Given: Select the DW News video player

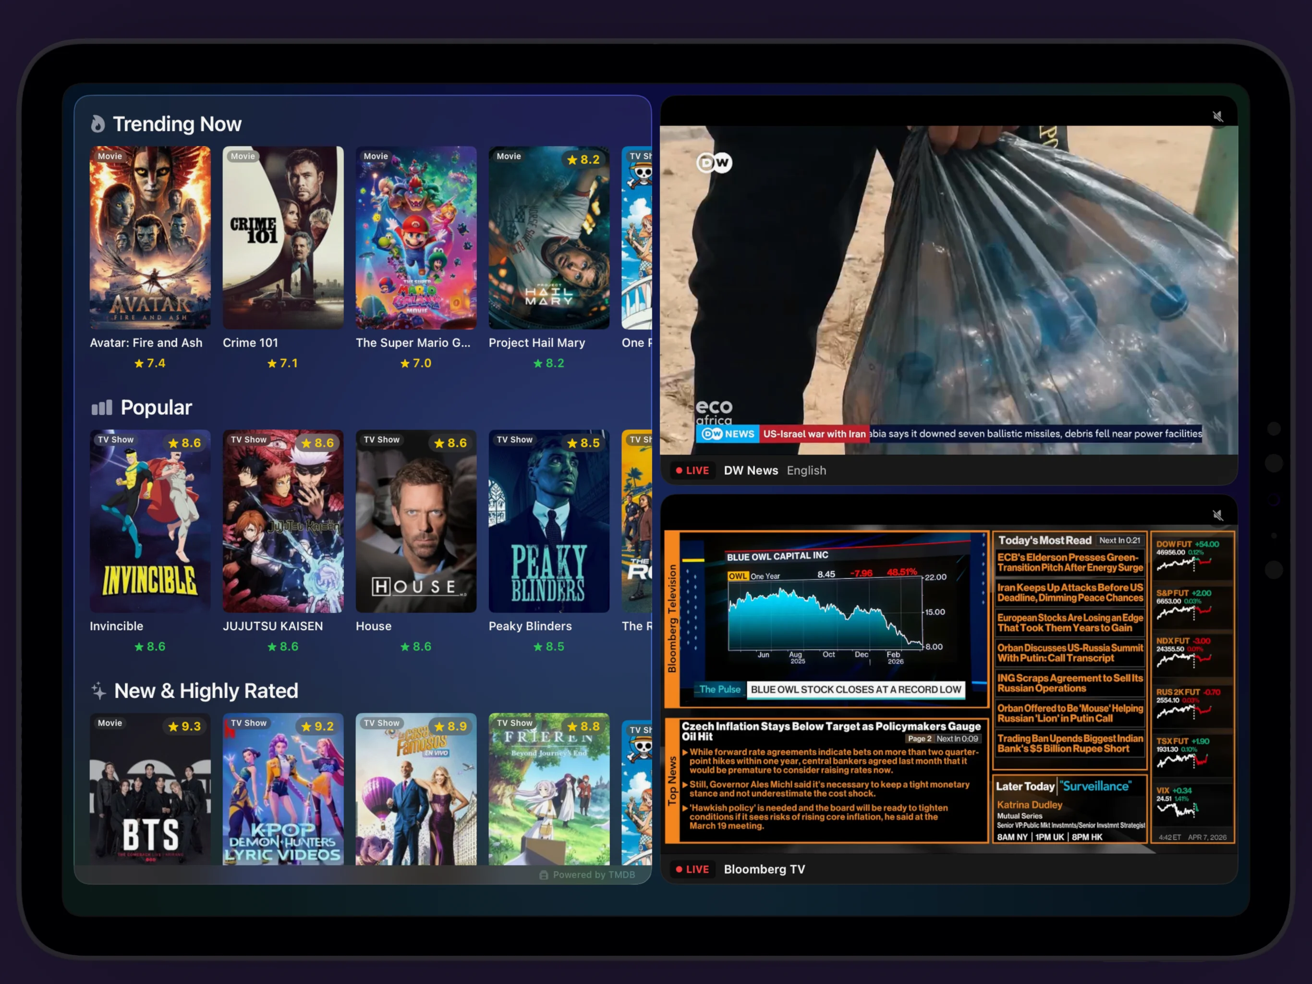Looking at the screenshot, I should (x=948, y=290).
